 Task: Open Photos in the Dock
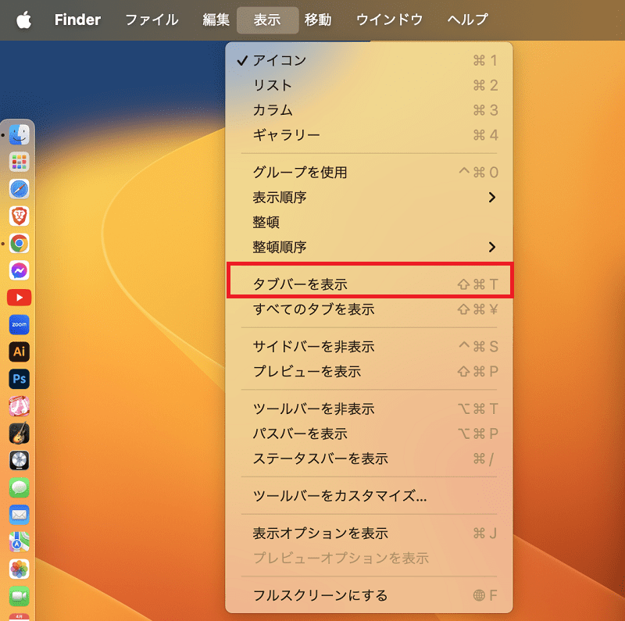19,569
